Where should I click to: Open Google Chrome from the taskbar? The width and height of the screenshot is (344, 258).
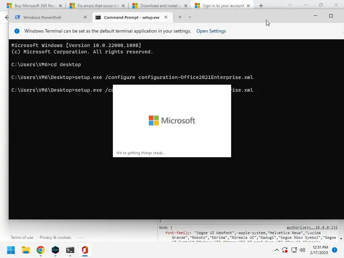[x=41, y=250]
